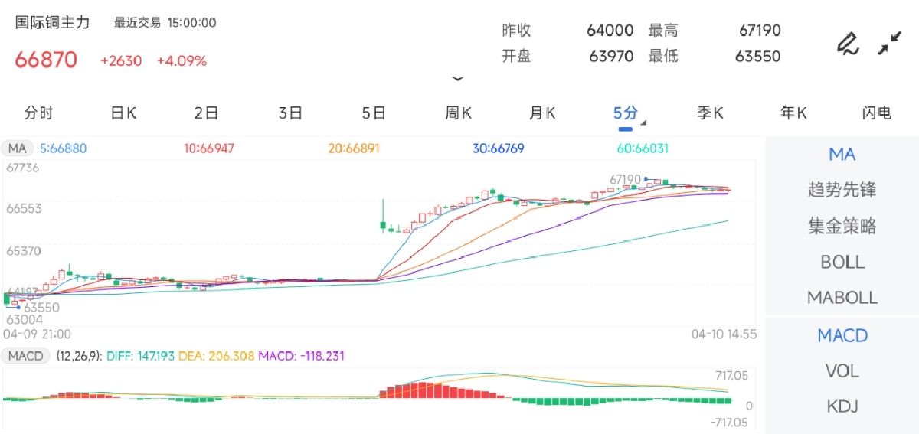Open MACD parameter settings badge
The height and width of the screenshot is (434, 919).
(x=27, y=356)
